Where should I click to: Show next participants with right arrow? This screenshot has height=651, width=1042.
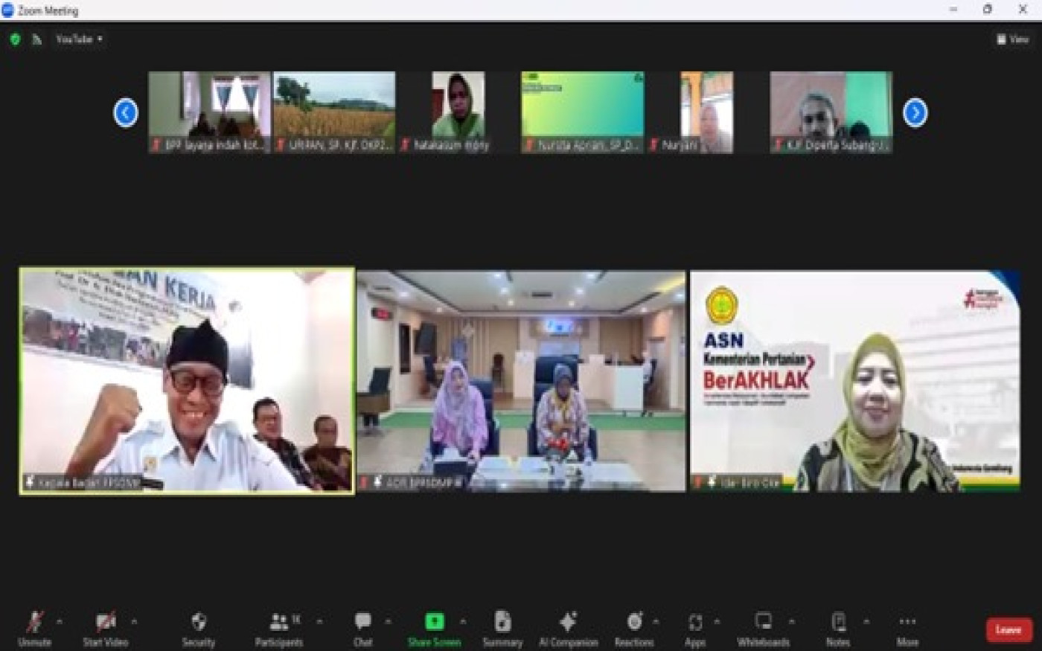pyautogui.click(x=915, y=112)
